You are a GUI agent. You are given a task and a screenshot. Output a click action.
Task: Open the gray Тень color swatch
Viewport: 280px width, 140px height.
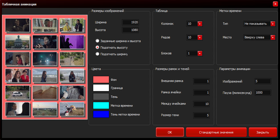coord(101,97)
